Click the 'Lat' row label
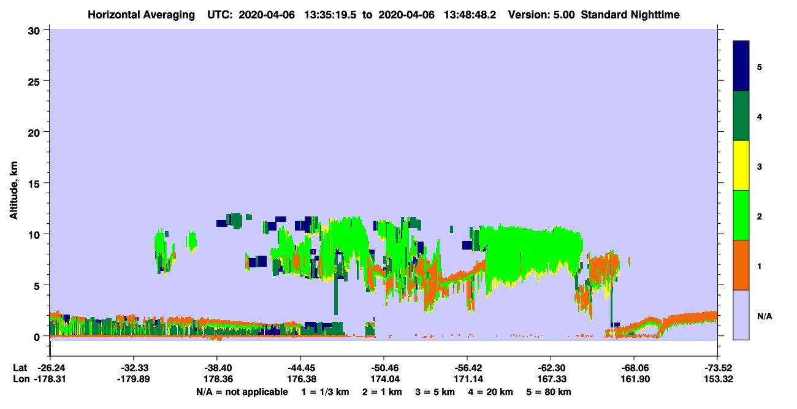Screen dimensions: 797x409 click(x=20, y=368)
